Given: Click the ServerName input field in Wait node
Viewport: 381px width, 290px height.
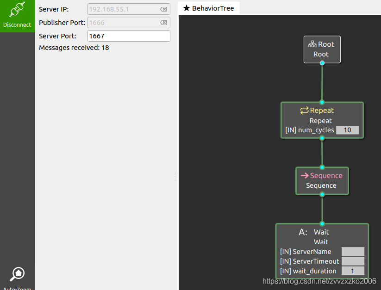Looking at the screenshot, I should pyautogui.click(x=353, y=252).
